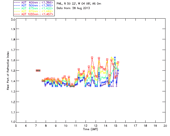
Task: Select the hour 13 x-axis tick label
Action: click(96, 126)
